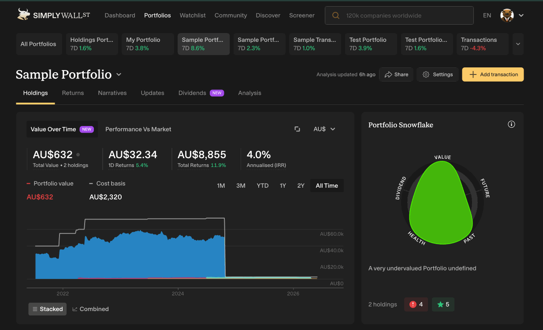Image resolution: width=543 pixels, height=330 pixels.
Task: Open Transactions 7D -4.3% card
Action: (483, 44)
